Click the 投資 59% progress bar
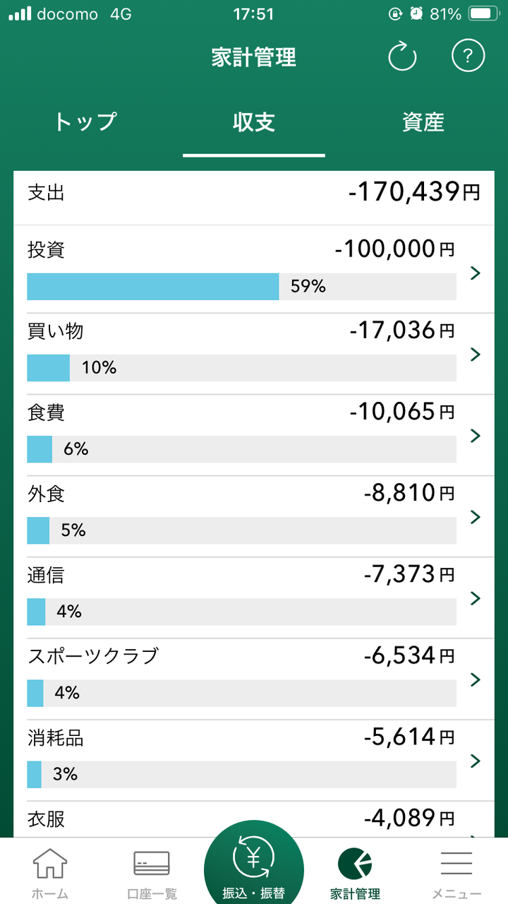Image resolution: width=508 pixels, height=904 pixels. (241, 287)
